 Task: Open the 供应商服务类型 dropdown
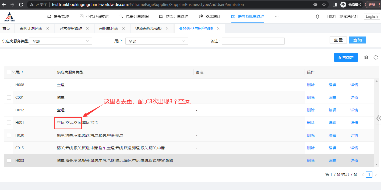[61, 41]
